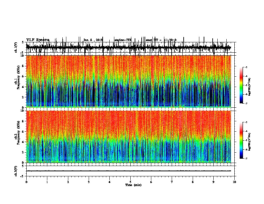Click time axis tick label 9
Viewport: 264px width, 204px height.
pos(213,182)
